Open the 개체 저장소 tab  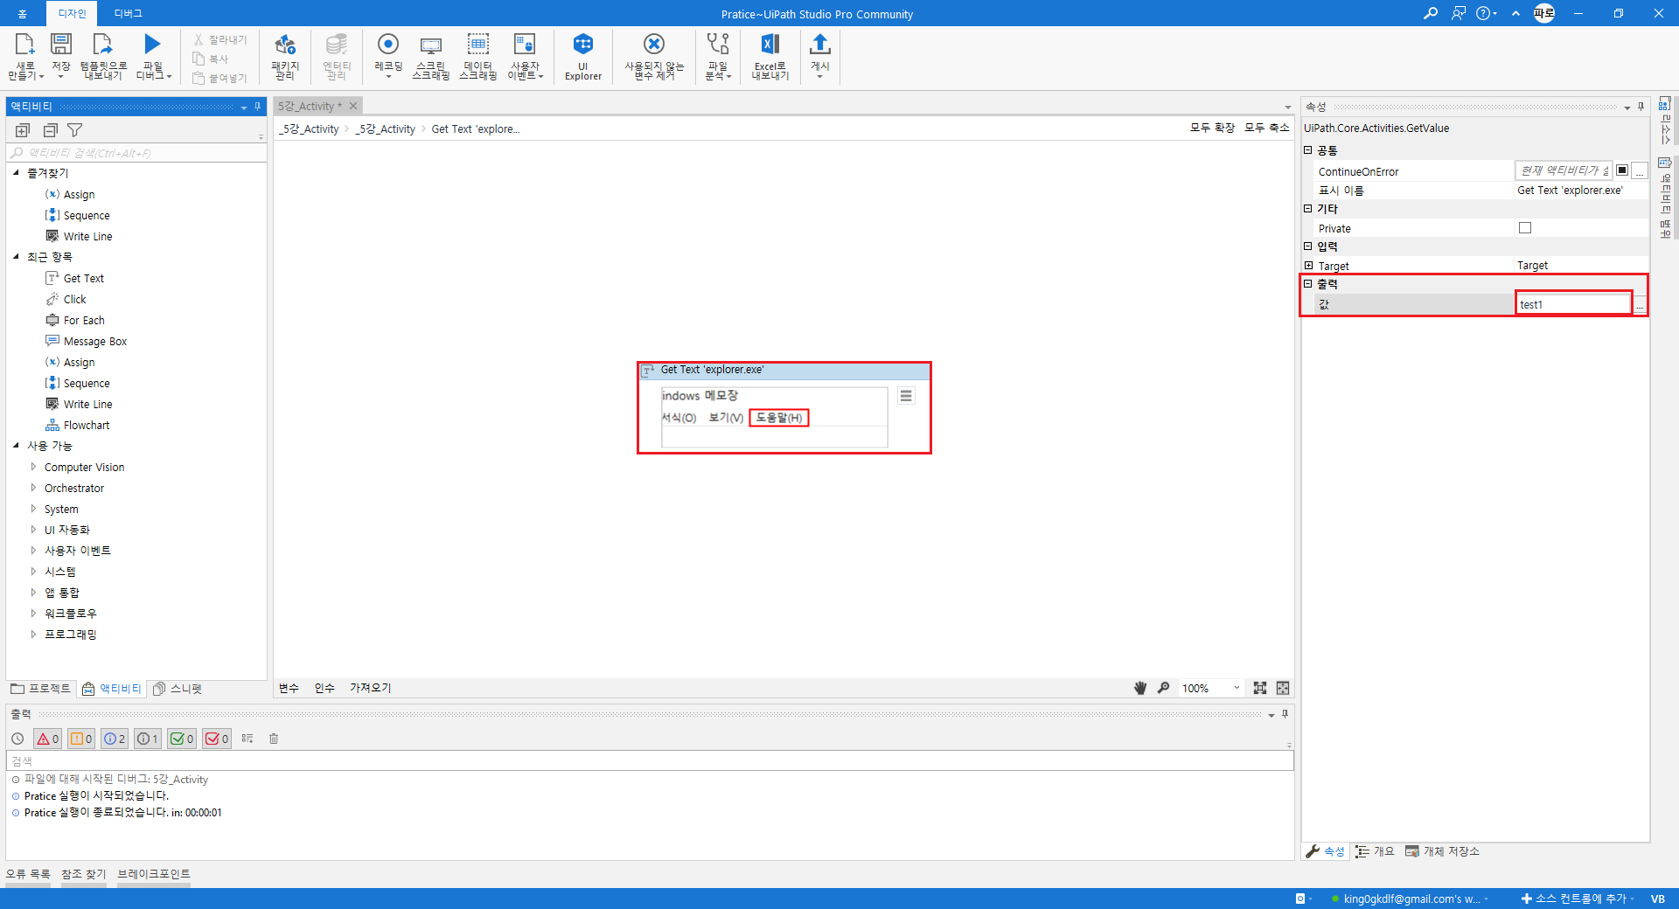(1443, 851)
